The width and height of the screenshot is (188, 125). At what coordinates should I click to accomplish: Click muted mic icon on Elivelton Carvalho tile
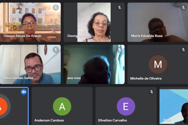152,92
